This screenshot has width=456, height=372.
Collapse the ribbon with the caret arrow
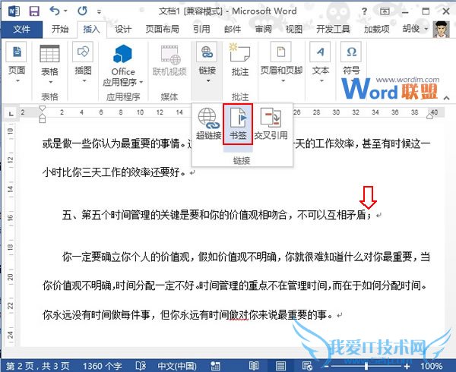point(446,98)
